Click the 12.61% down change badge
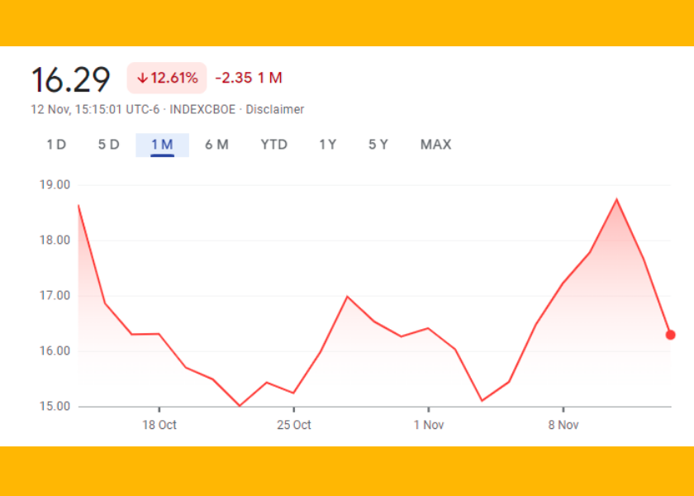Viewport: 694px width, 496px height. (167, 78)
